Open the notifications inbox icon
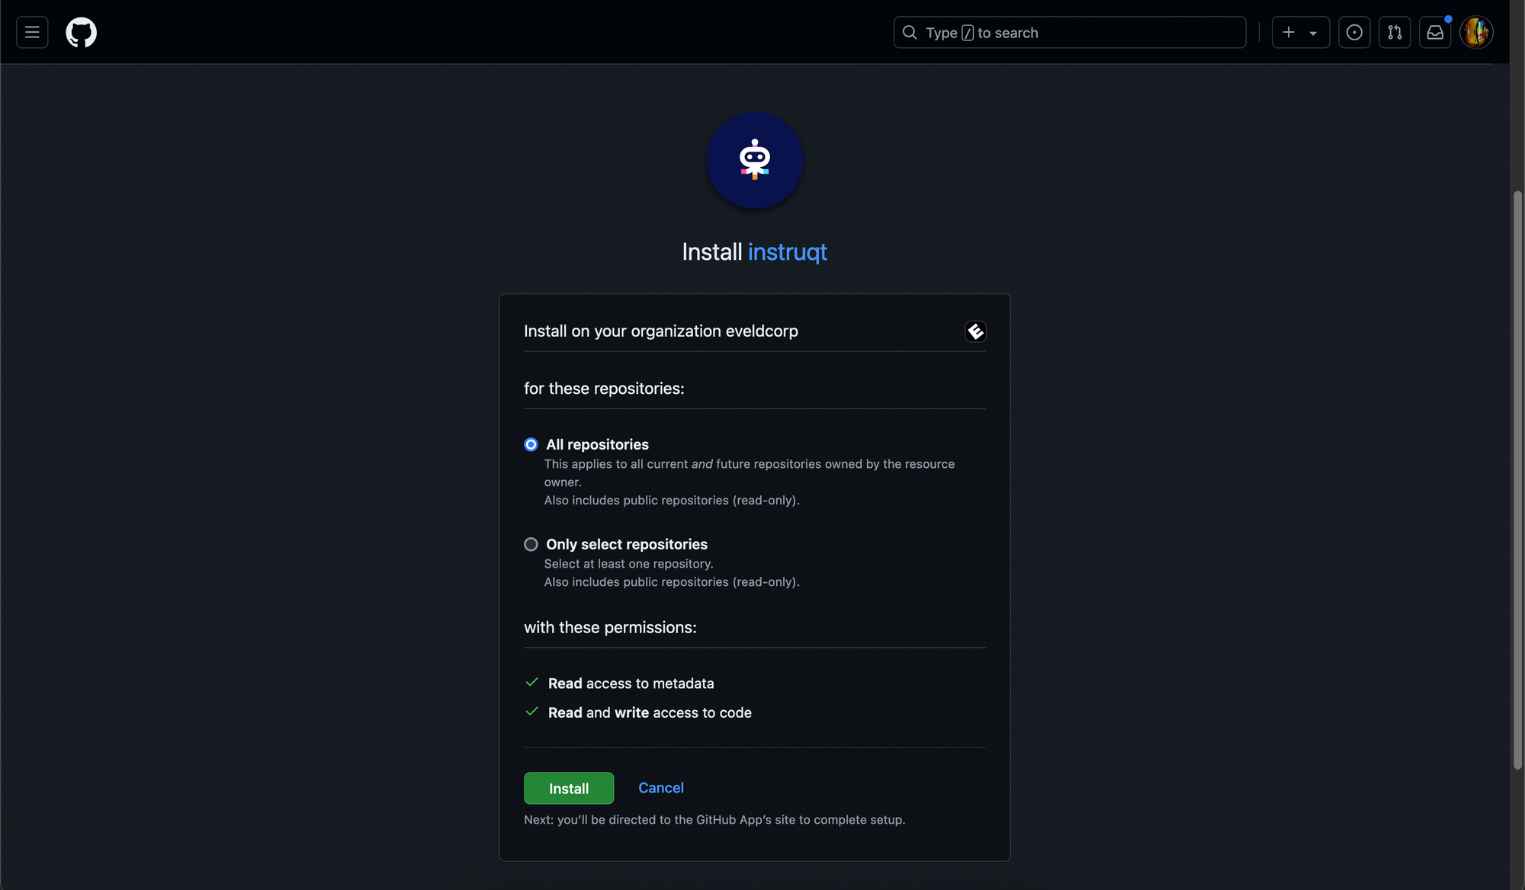The image size is (1525, 890). point(1435,33)
